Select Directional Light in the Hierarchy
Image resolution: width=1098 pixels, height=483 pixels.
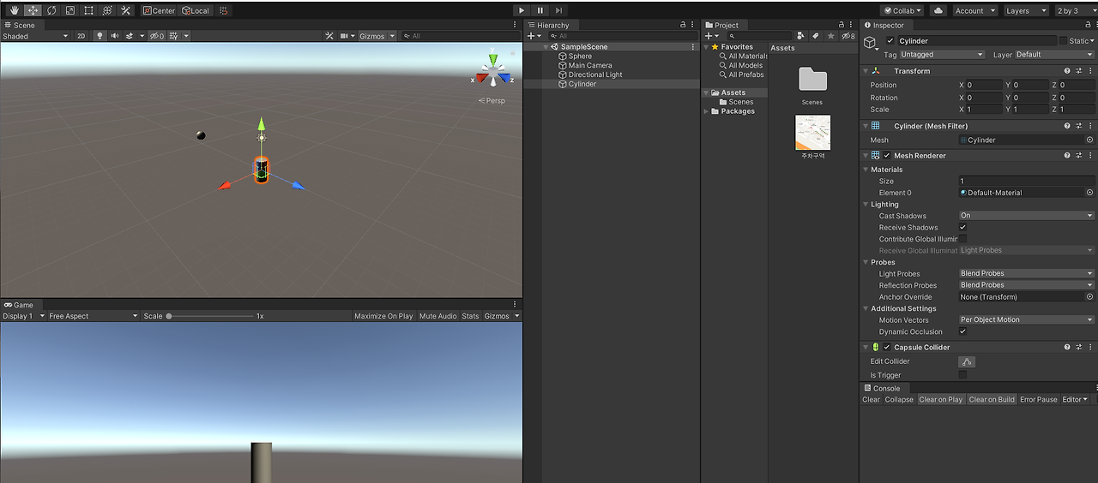(x=595, y=75)
